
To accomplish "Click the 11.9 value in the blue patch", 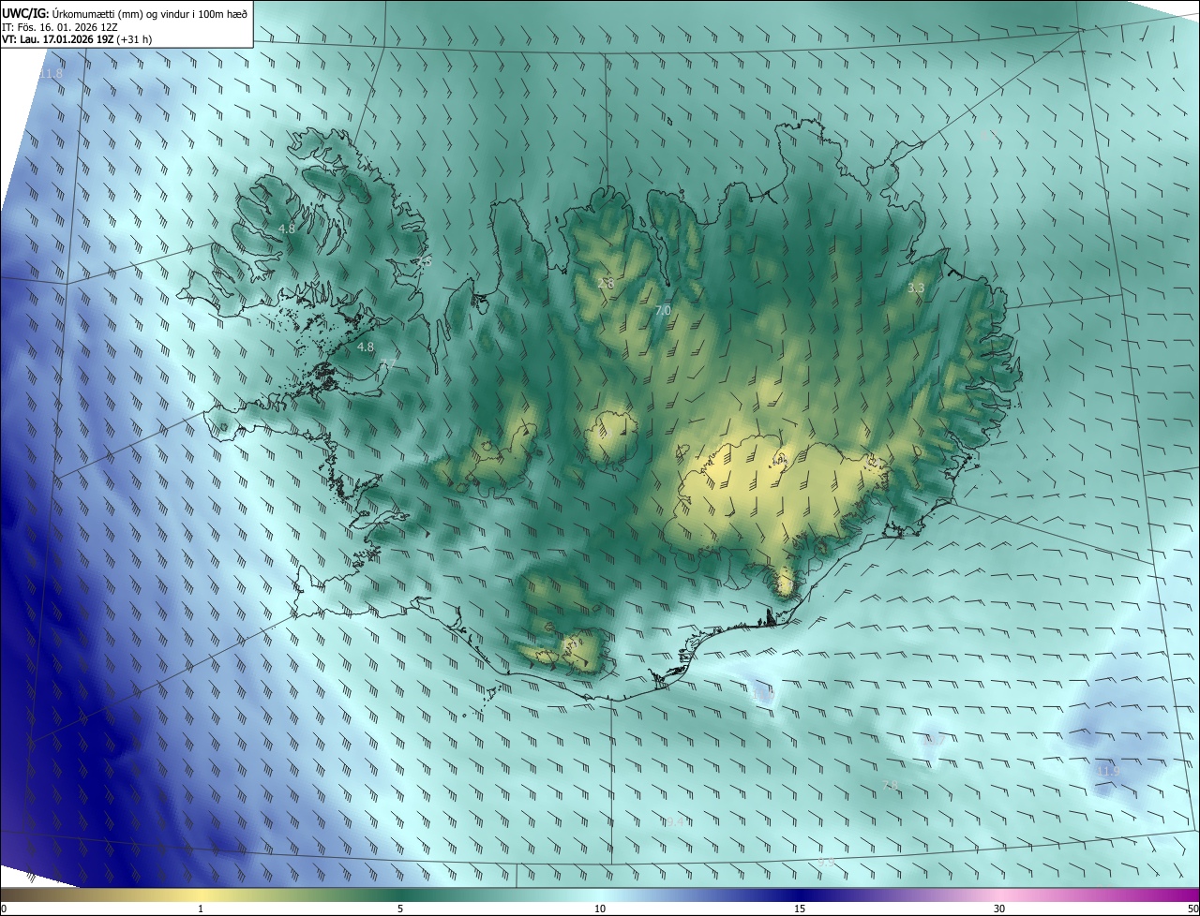I will [x=1108, y=771].
